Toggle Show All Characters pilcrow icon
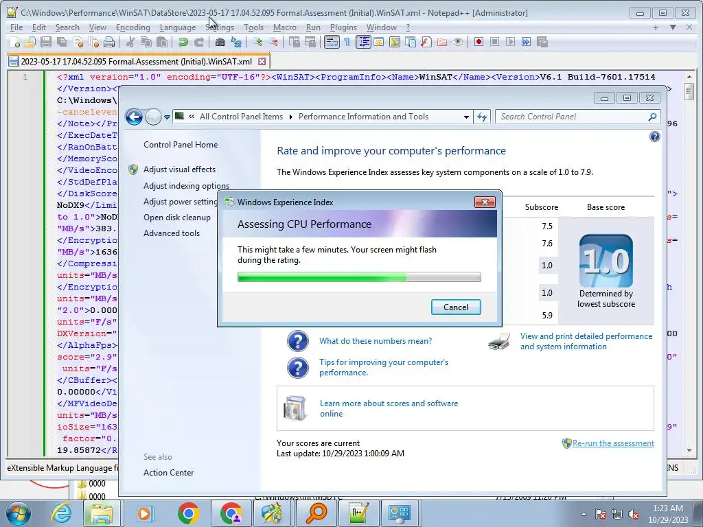703x527 pixels. tap(347, 42)
